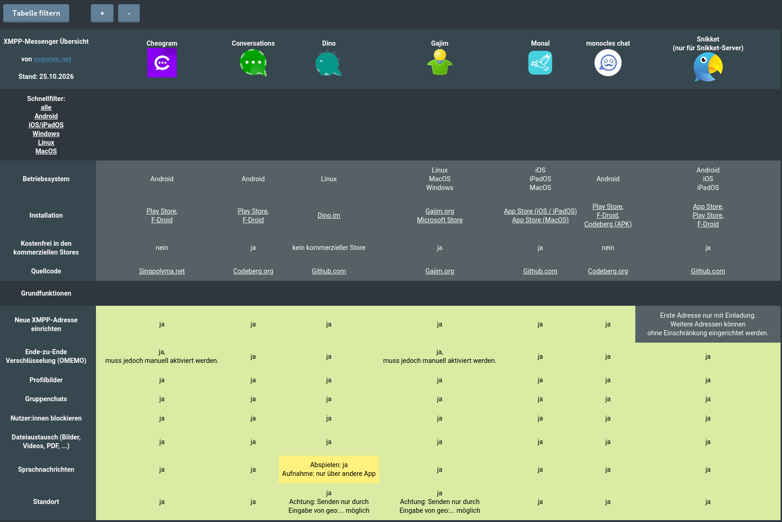Open Conversations' Codeberg.org source link
Image resolution: width=782 pixels, height=522 pixels.
[253, 271]
